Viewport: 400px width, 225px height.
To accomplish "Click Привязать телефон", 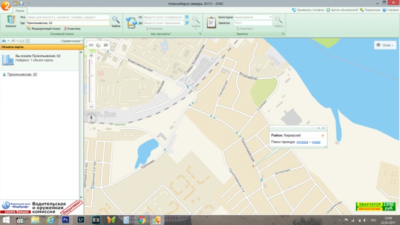I will pyautogui.click(x=308, y=10).
